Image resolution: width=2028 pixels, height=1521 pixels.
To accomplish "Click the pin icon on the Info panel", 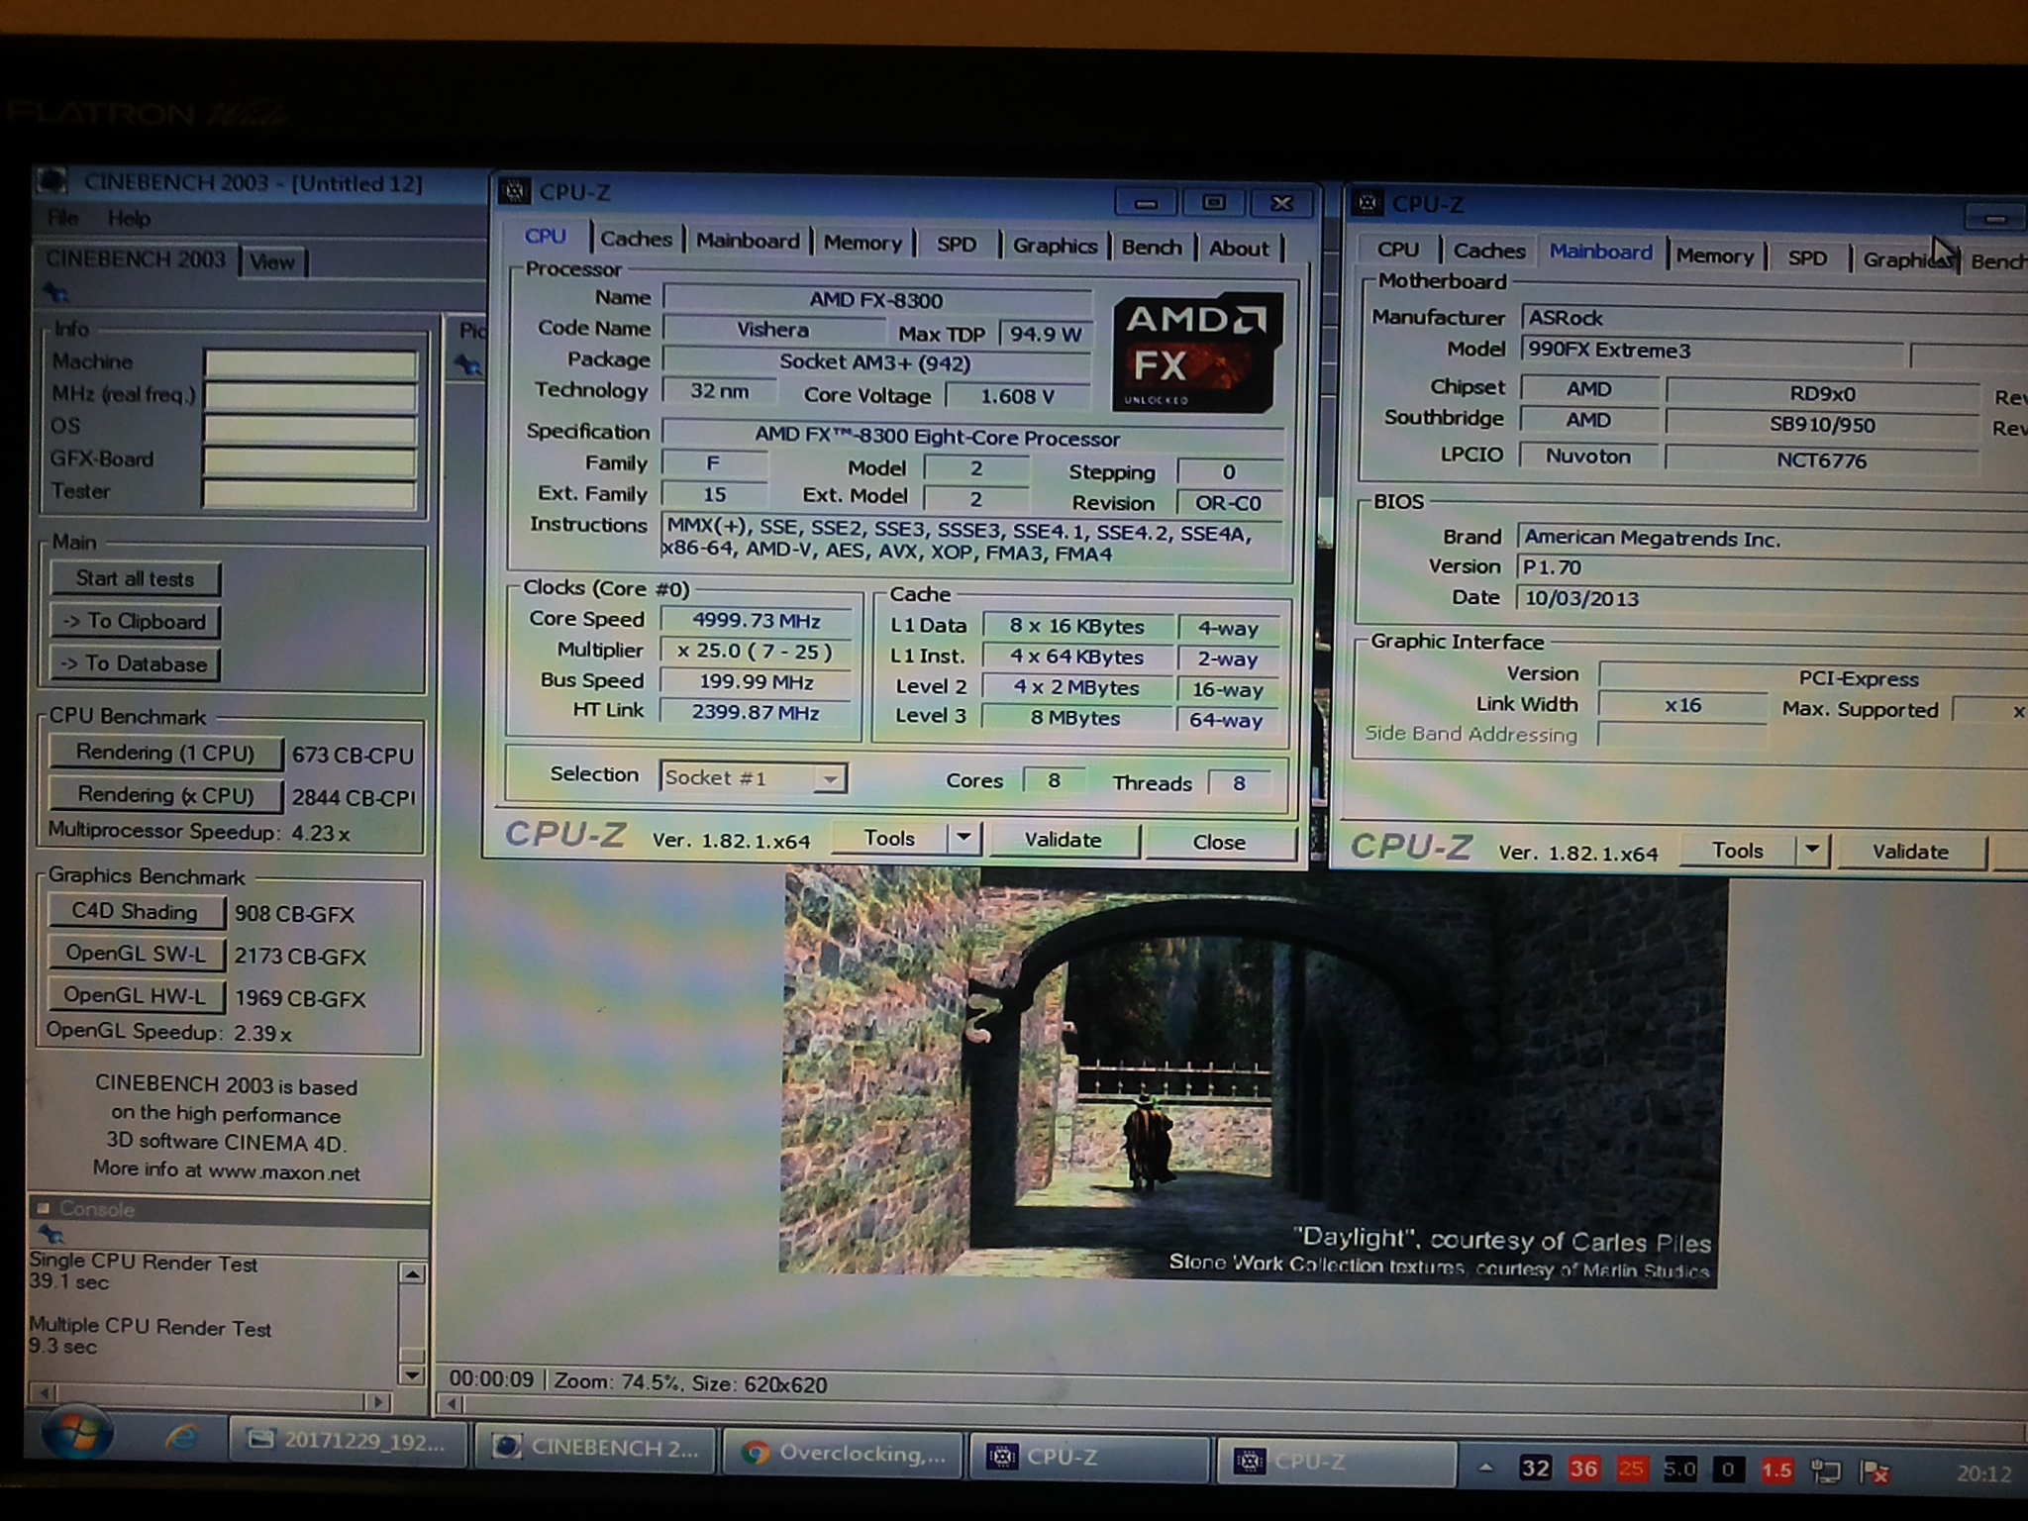I will coord(55,293).
